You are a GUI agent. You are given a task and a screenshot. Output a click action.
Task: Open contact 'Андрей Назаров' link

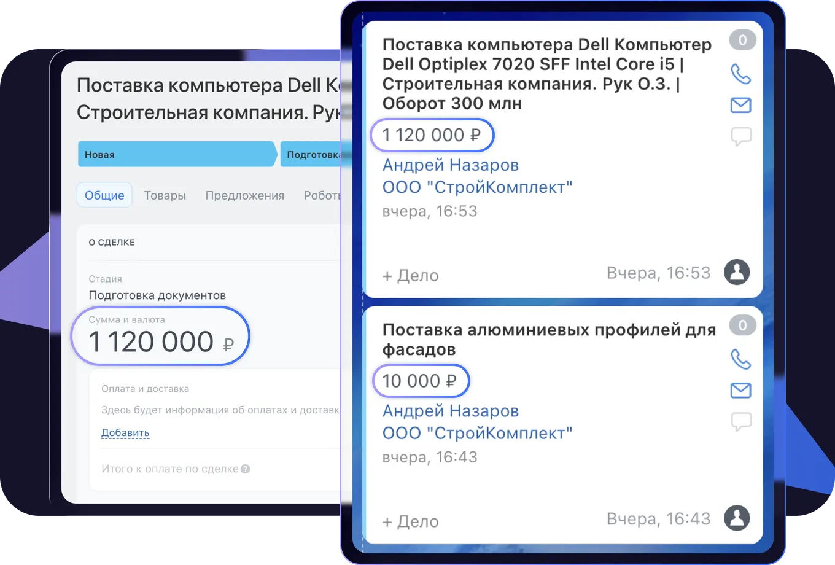click(x=450, y=165)
